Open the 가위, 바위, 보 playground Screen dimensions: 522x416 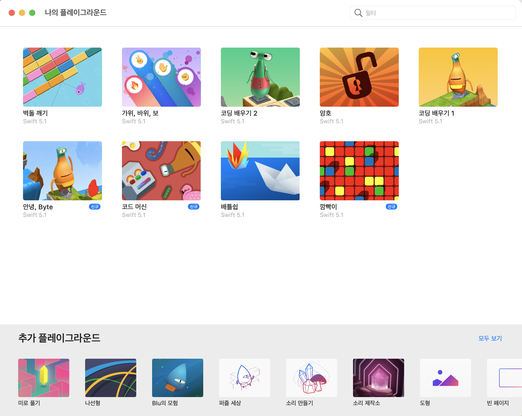point(161,77)
